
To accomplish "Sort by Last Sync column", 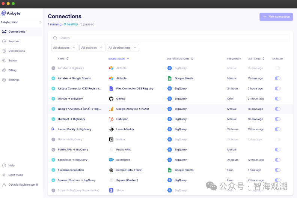I will (x=256, y=59).
